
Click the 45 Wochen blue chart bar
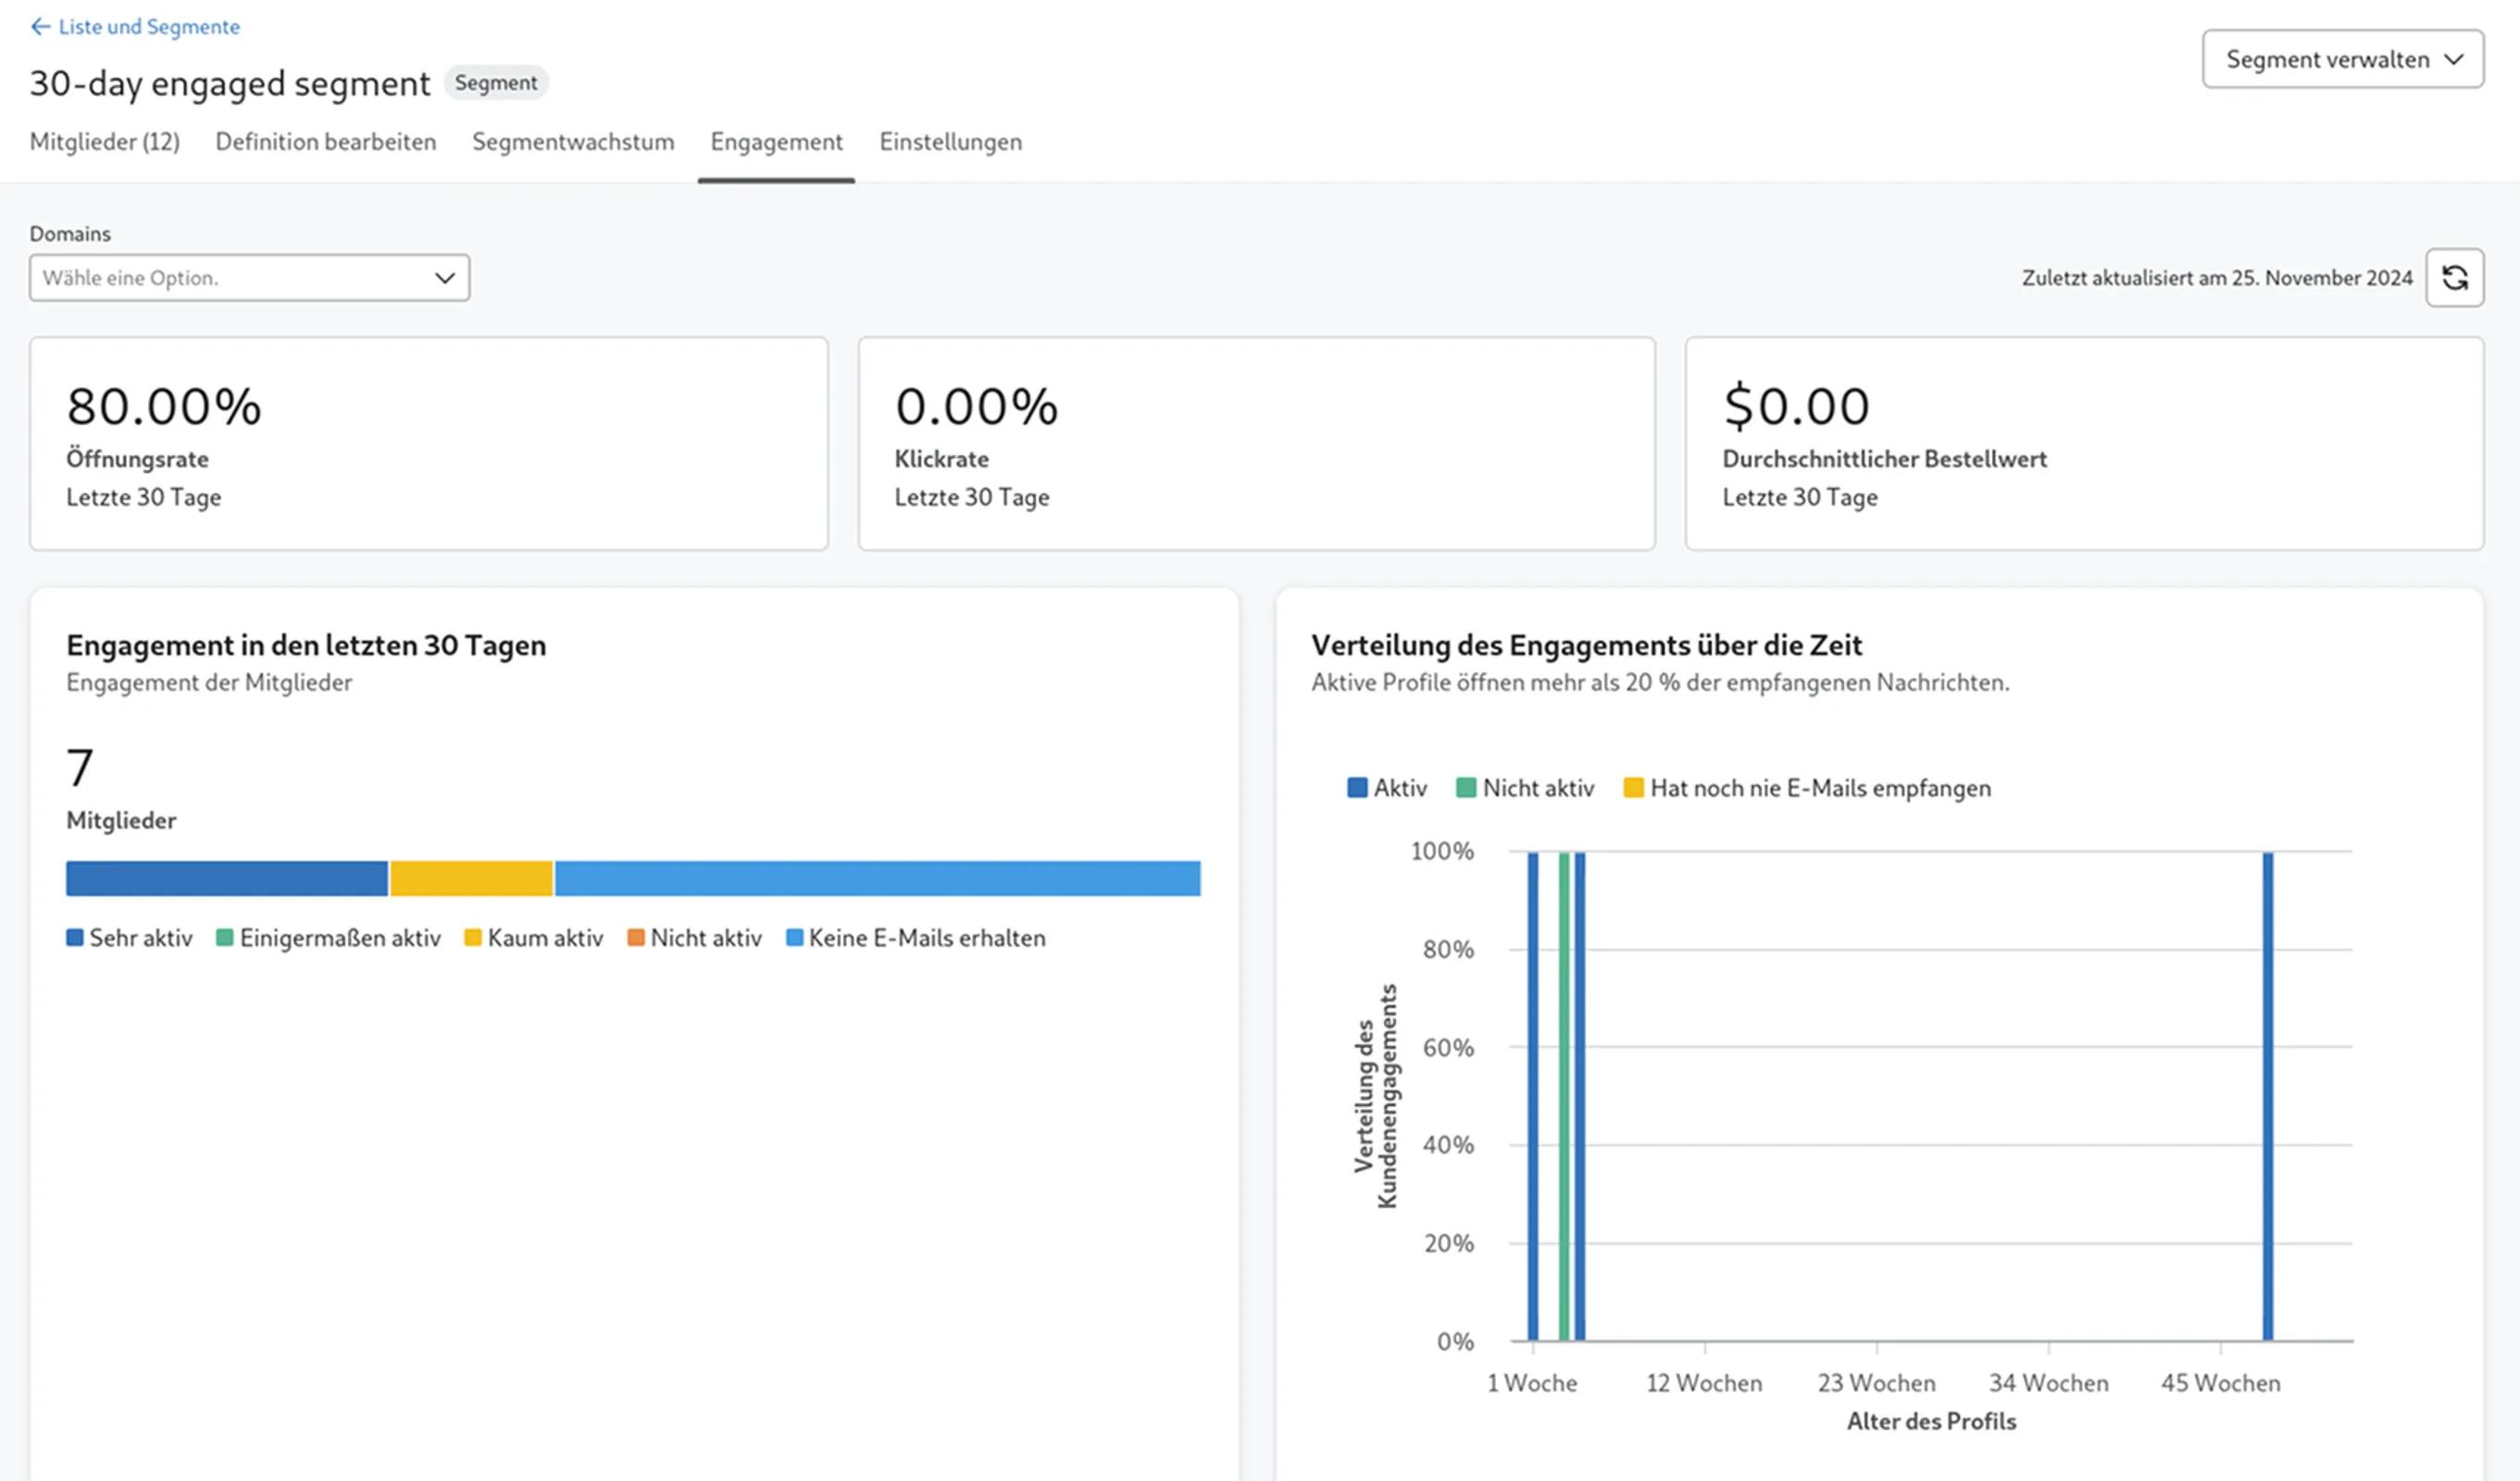click(2267, 1095)
